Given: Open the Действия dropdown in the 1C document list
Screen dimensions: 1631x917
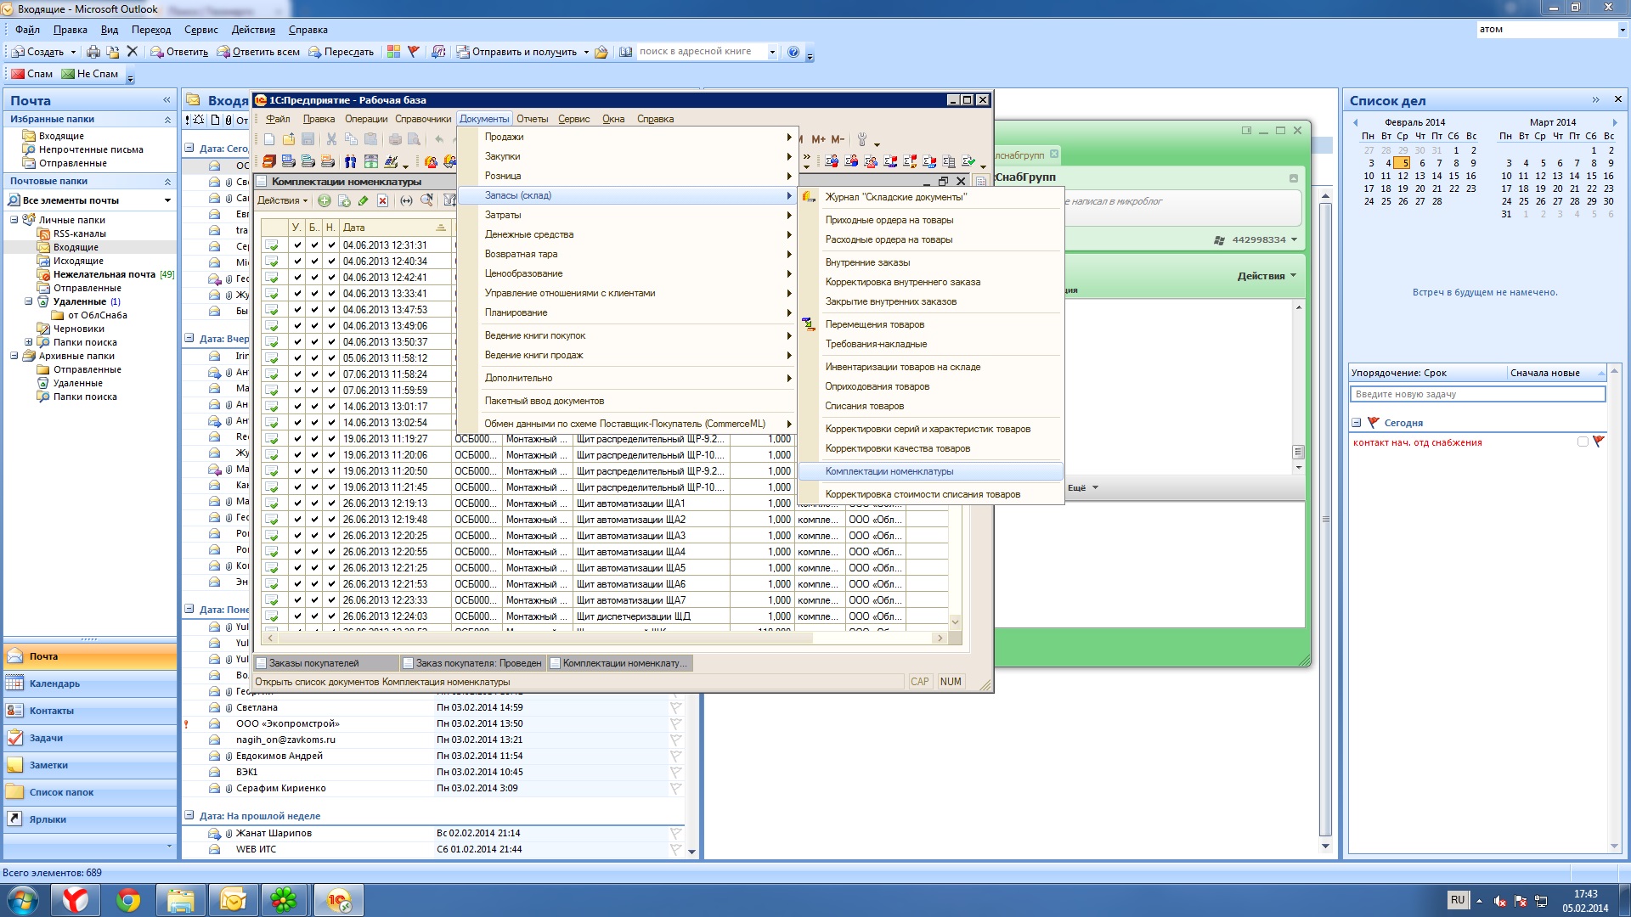Looking at the screenshot, I should pos(282,200).
